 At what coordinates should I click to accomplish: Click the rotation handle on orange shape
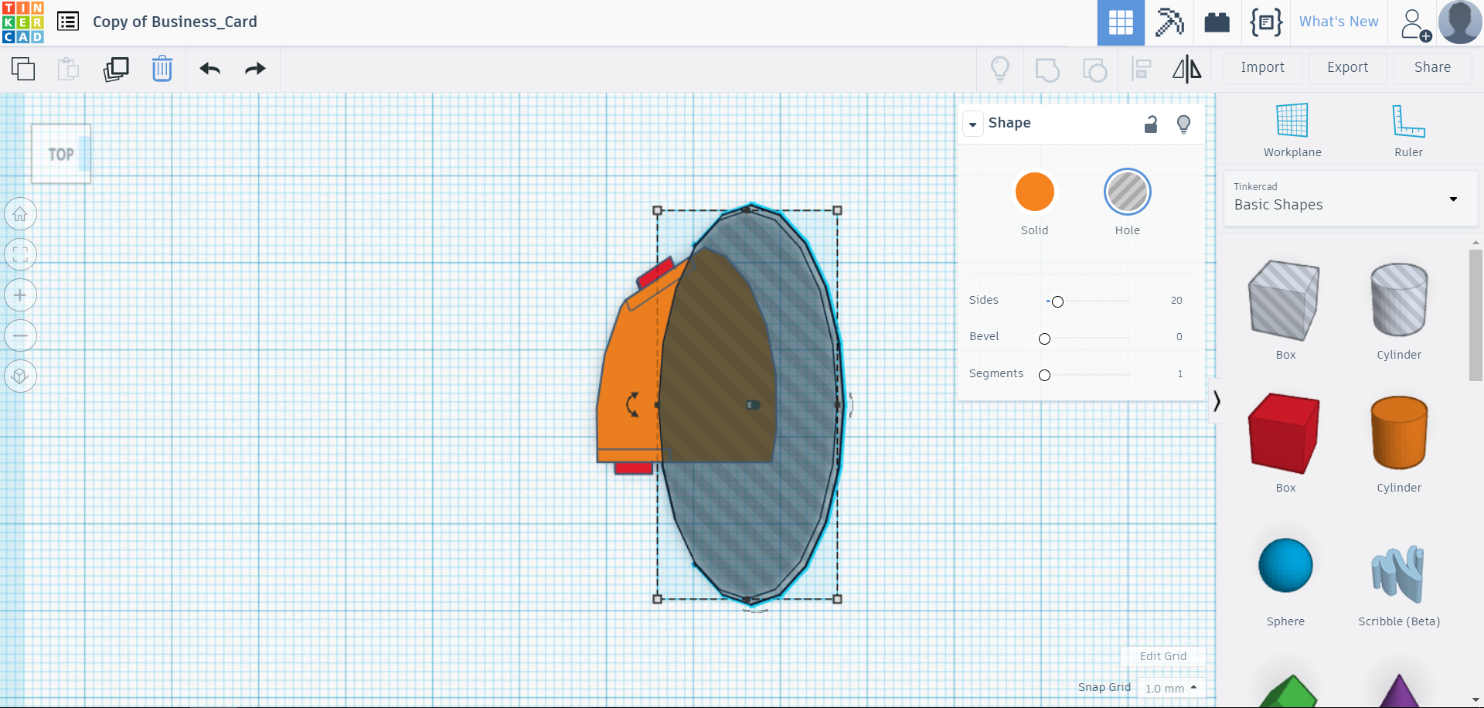(632, 404)
